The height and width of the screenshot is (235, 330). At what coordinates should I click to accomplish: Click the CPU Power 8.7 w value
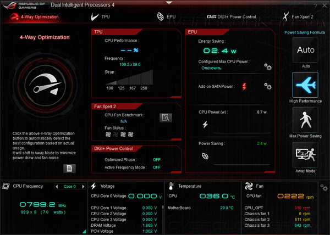click(262, 112)
